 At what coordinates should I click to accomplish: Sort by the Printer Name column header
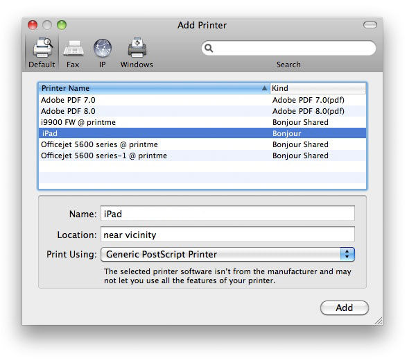pos(154,88)
